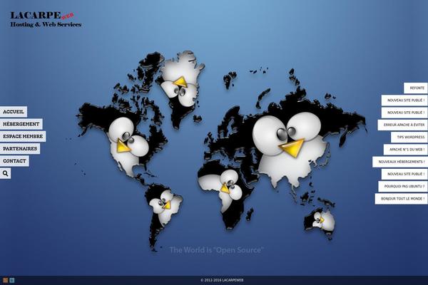428x285 pixels.
Task: Open BONJOUR TOUT LE MONDE post
Action: 401,199
